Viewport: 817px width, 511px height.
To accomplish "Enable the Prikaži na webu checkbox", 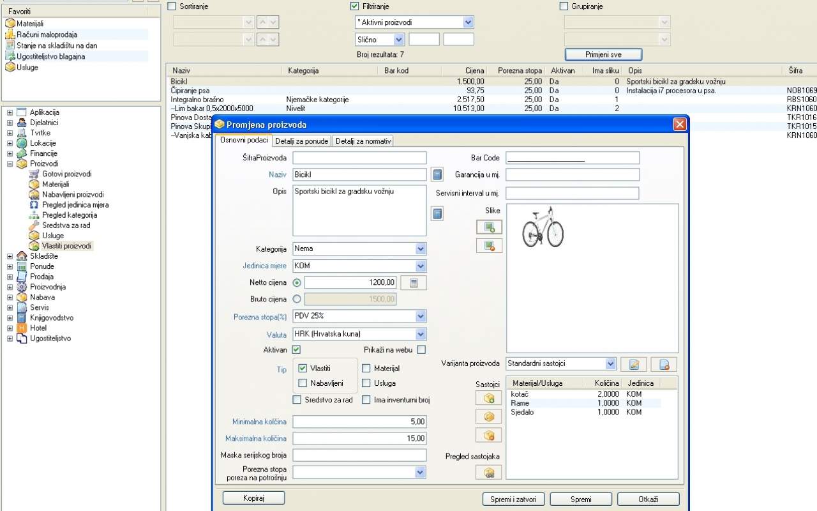I will [421, 350].
